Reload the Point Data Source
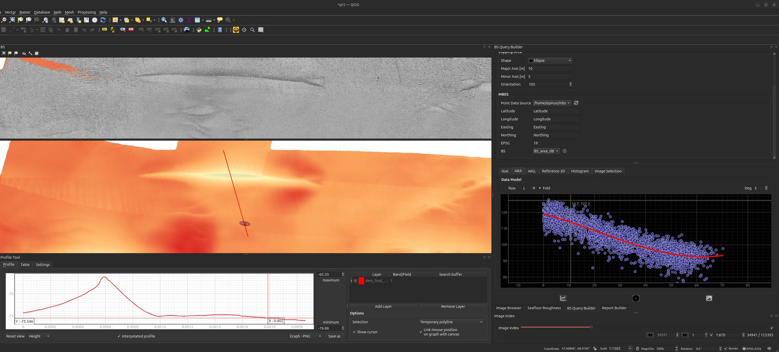The height and width of the screenshot is (352, 779). pyautogui.click(x=576, y=103)
